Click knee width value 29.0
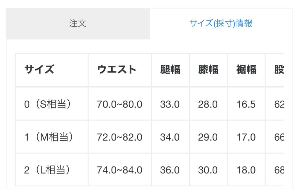Image resolution: width=299 pixels, height=189 pixels. [x=208, y=137]
